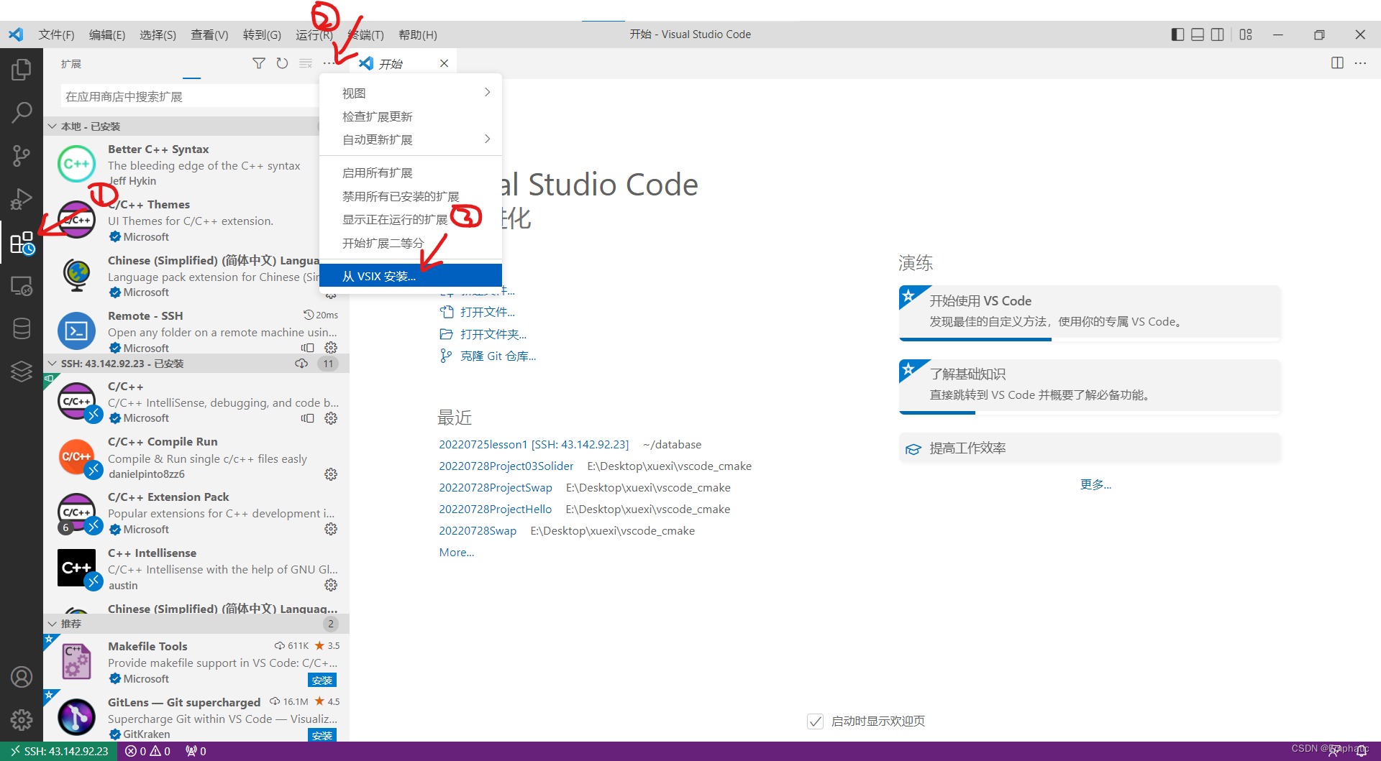The height and width of the screenshot is (761, 1381).
Task: Toggle bottom panel from title bar
Action: [1198, 34]
